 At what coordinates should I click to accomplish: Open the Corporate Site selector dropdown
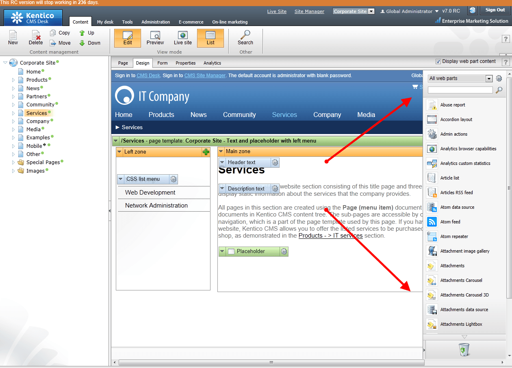coord(353,11)
